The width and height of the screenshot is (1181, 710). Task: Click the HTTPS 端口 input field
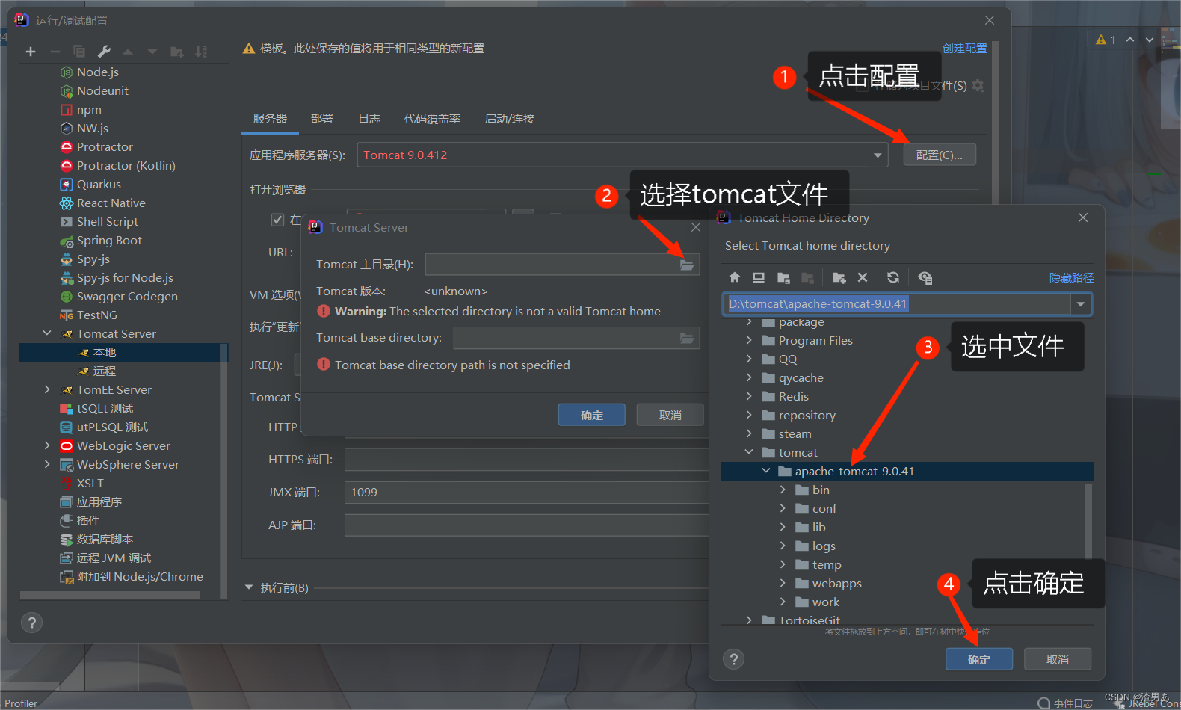tap(526, 459)
